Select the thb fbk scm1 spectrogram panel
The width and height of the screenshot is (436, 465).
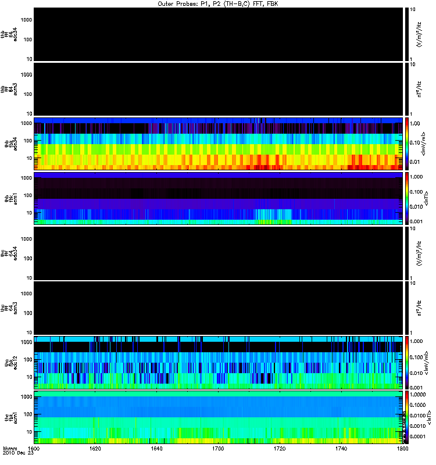(x=219, y=198)
